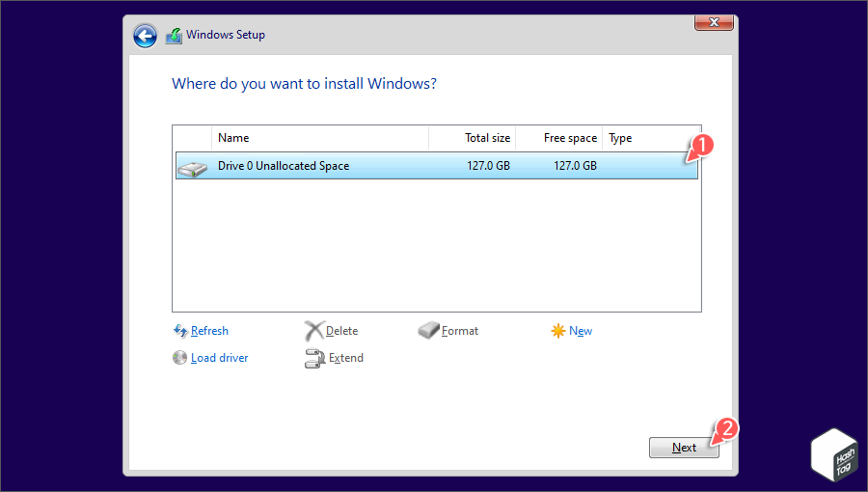Format the selected drive
Viewport: 868px width, 492px height.
point(459,331)
